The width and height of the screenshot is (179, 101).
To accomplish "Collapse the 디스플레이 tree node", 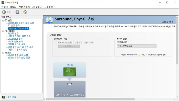I will [x=3, y=31].
